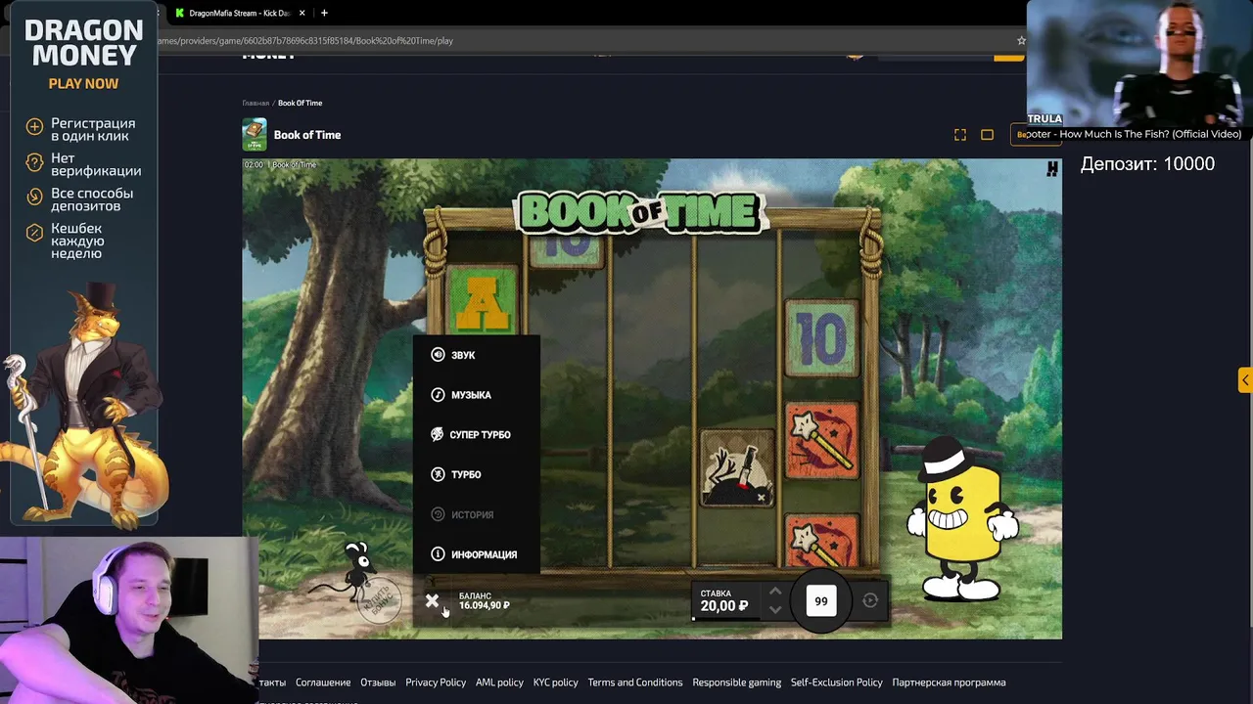Open Self-Exclusion Policy footer link

[837, 682]
